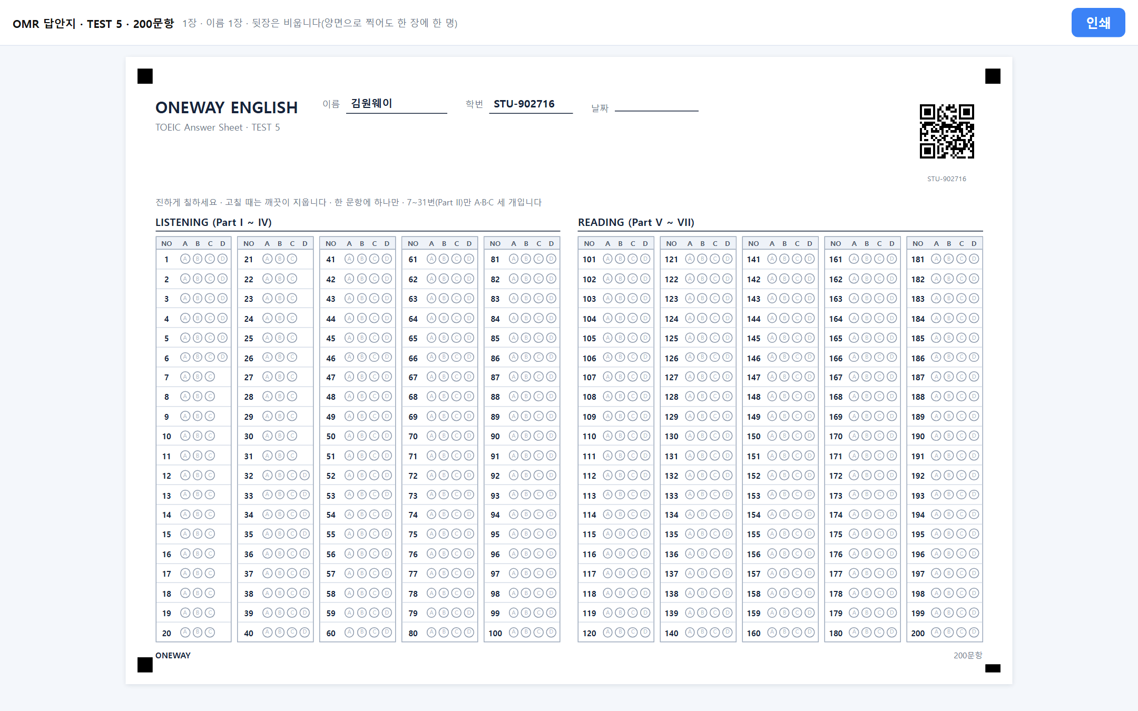Screen dimensions: 1138x711
Task: Mark bubble B for question 161
Action: (867, 259)
